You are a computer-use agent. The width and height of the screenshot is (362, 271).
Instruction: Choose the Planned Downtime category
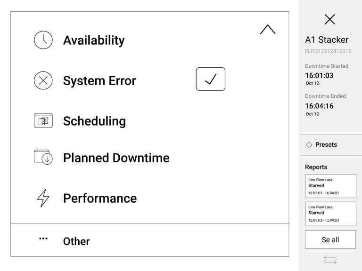116,158
